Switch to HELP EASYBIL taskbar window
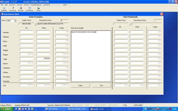The height and width of the screenshot is (111, 178). pyautogui.click(x=55, y=109)
